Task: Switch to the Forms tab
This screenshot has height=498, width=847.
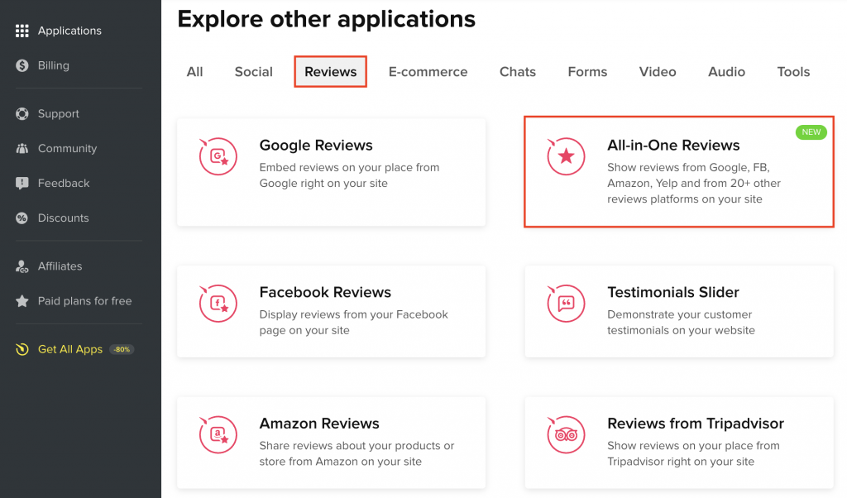Action: [x=587, y=72]
